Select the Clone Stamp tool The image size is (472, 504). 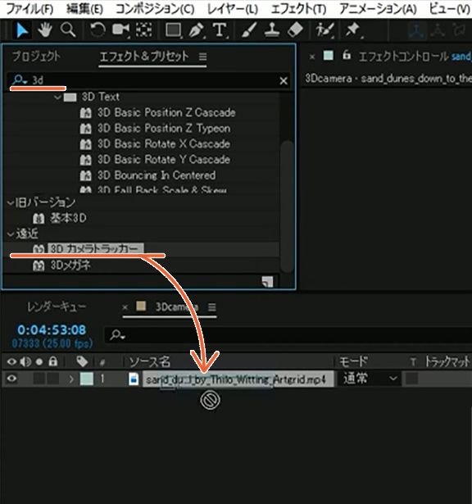[272, 30]
